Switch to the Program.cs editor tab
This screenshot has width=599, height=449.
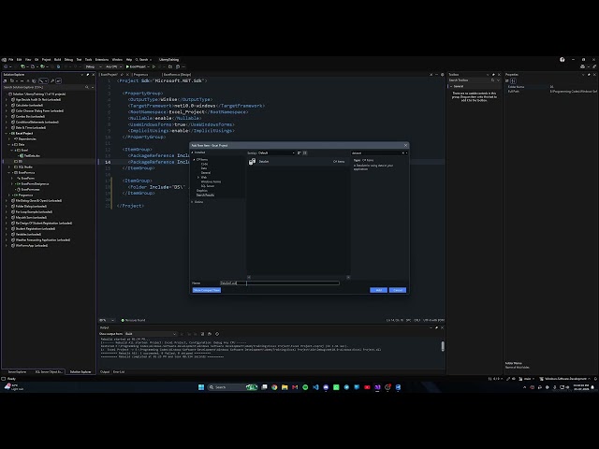(x=141, y=75)
